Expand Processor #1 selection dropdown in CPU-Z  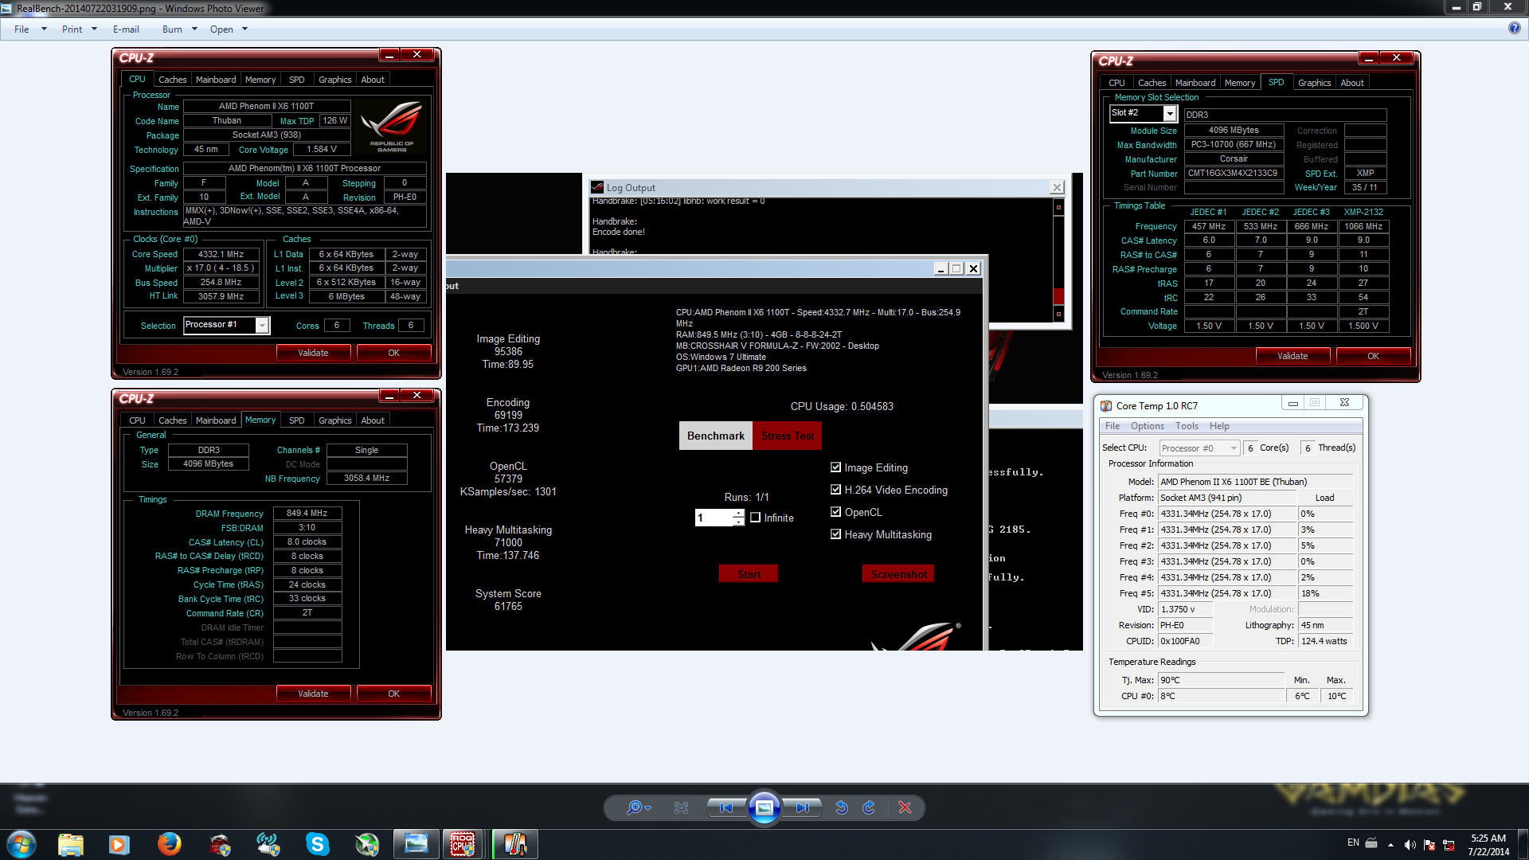[x=261, y=325]
